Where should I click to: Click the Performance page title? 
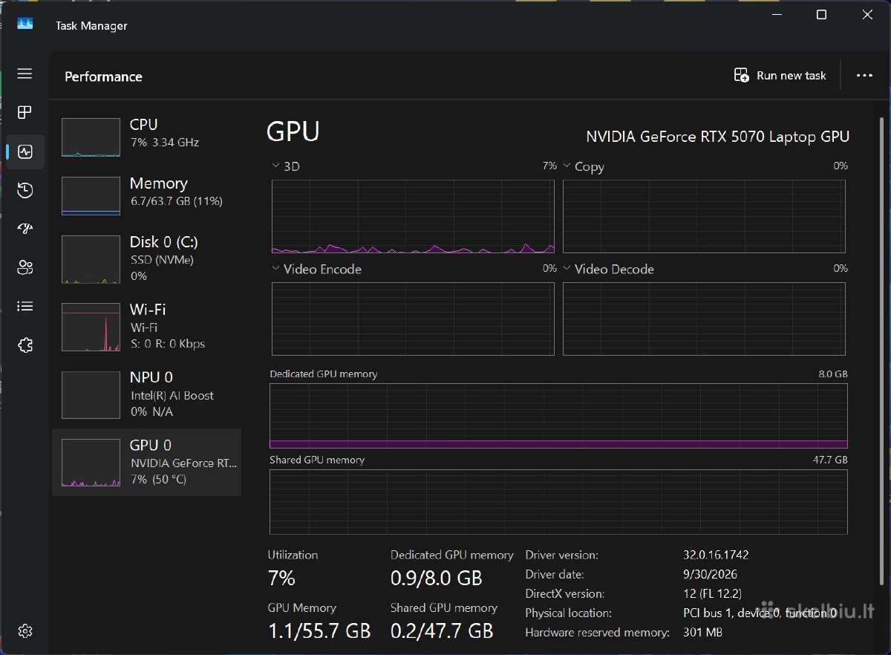pyautogui.click(x=103, y=76)
